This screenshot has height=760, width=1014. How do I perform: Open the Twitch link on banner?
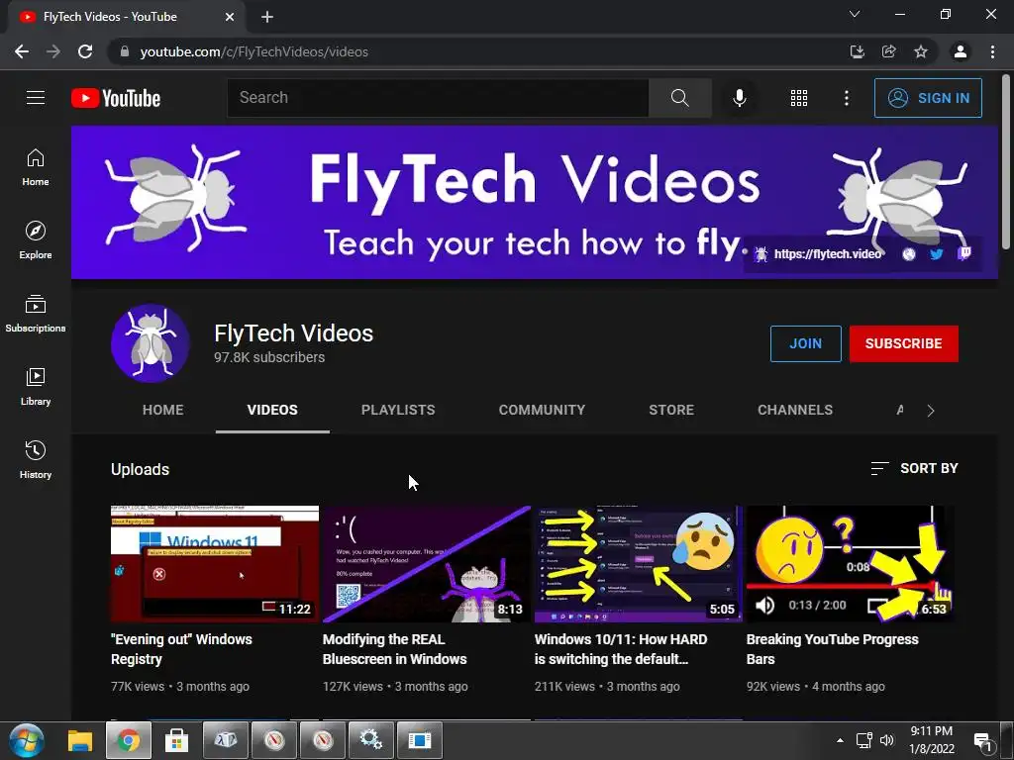[x=964, y=253]
